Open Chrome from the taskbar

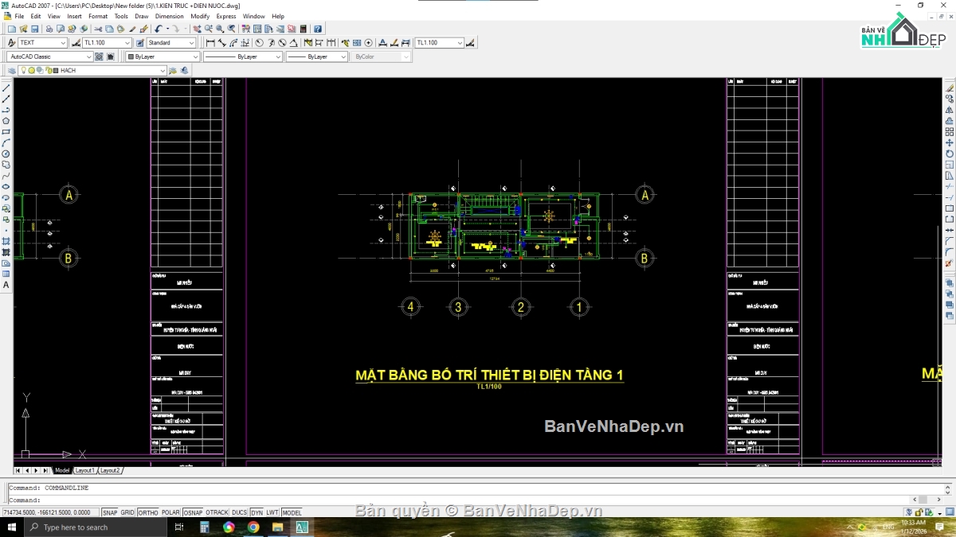(x=253, y=527)
